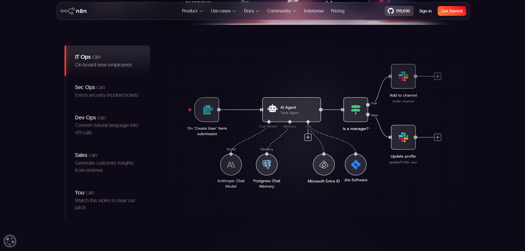Click the Chat Model connector on AI Agent
525x251 pixels.
(x=269, y=122)
